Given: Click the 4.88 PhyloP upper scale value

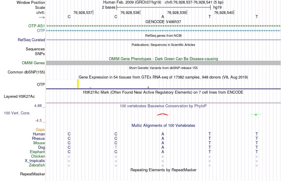Looking at the screenshot, I should coord(38,106).
